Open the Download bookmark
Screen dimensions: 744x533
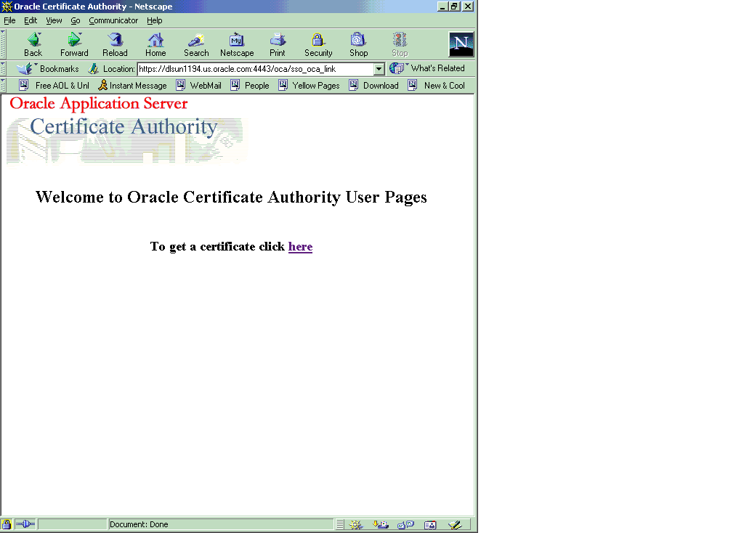pos(374,86)
